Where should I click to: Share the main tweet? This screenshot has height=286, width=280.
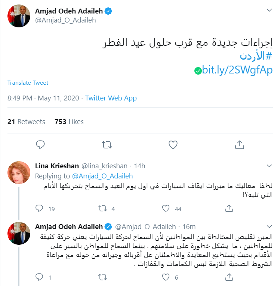tap(239, 144)
